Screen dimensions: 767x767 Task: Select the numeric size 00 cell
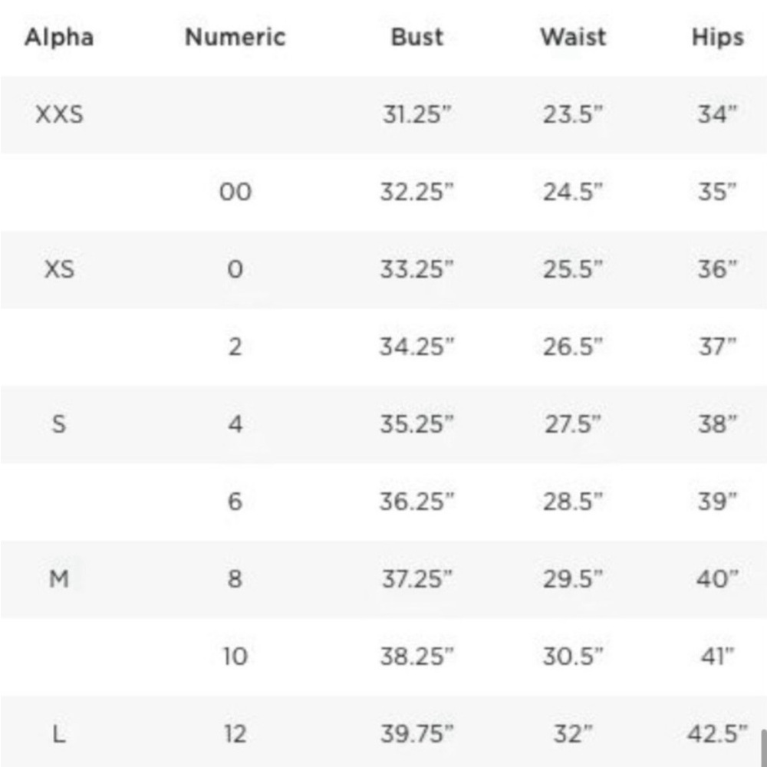click(235, 192)
